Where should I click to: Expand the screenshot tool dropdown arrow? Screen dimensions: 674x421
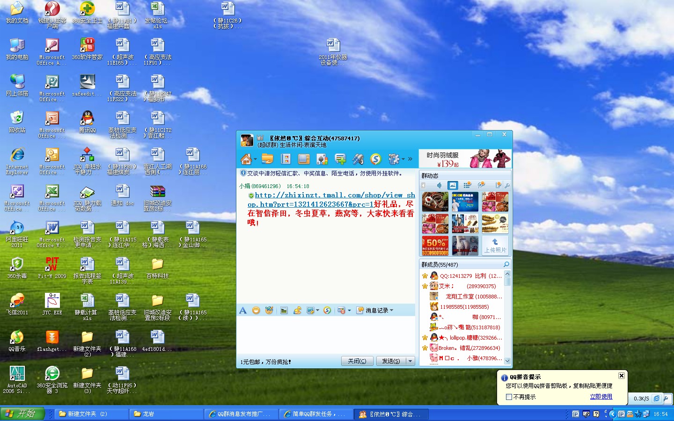pos(317,310)
